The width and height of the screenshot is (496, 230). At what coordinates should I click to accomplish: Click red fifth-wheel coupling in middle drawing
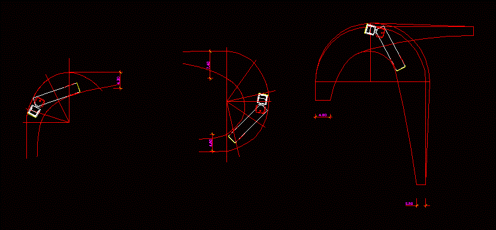pos(261,110)
